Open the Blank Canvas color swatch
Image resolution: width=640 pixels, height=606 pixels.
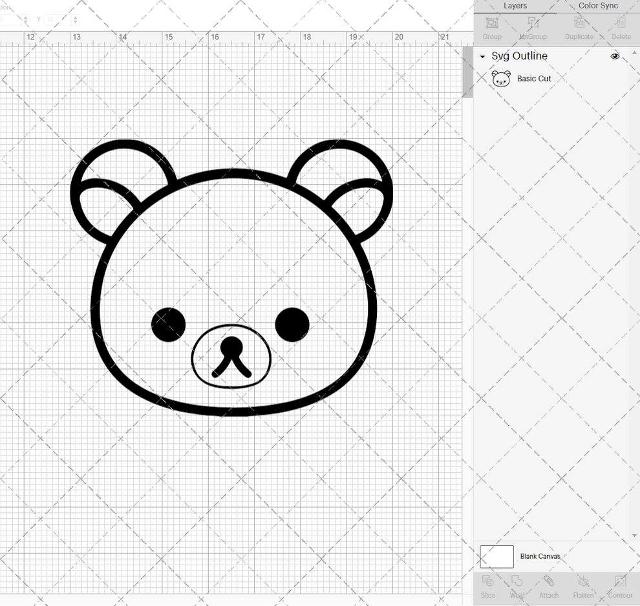(x=496, y=556)
